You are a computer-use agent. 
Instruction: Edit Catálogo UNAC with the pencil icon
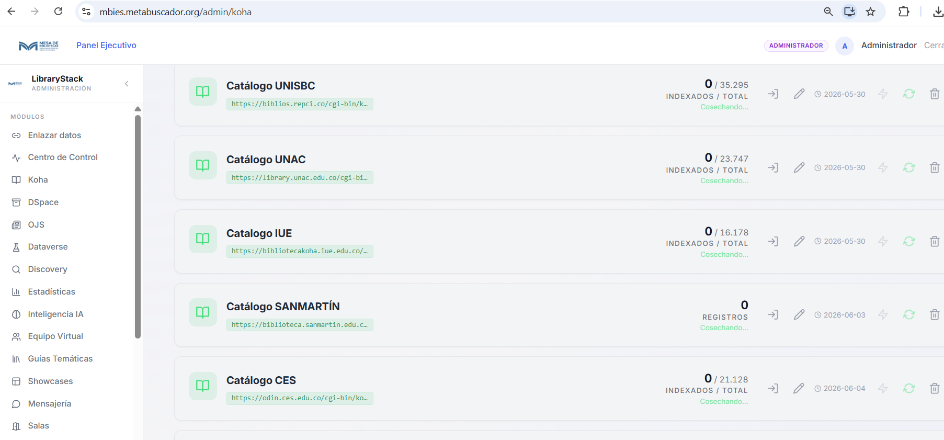pyautogui.click(x=799, y=168)
